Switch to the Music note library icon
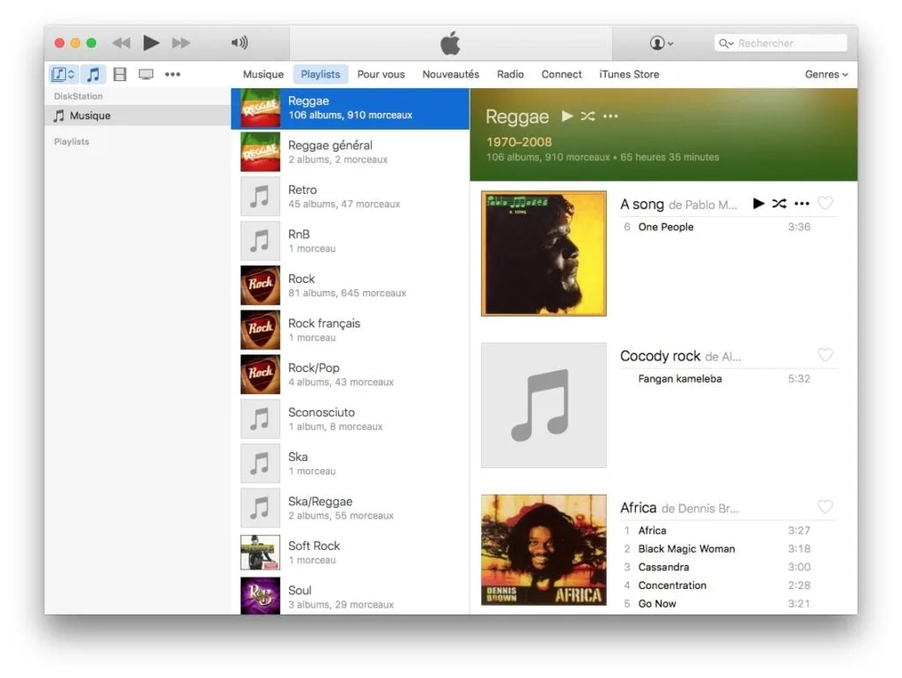Viewport: 902px width, 678px height. coord(93,74)
